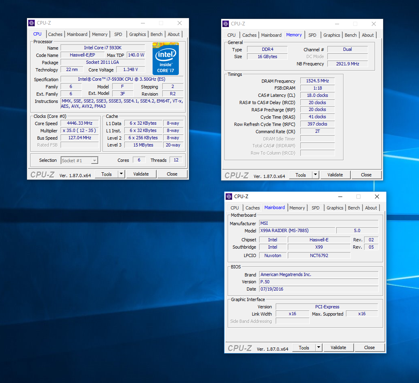Open Tools dropdown arrow in the CPU window
The height and width of the screenshot is (383, 419).
[122, 174]
